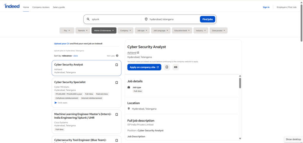
Task: Open the Salary guide page
Action: tap(59, 7)
